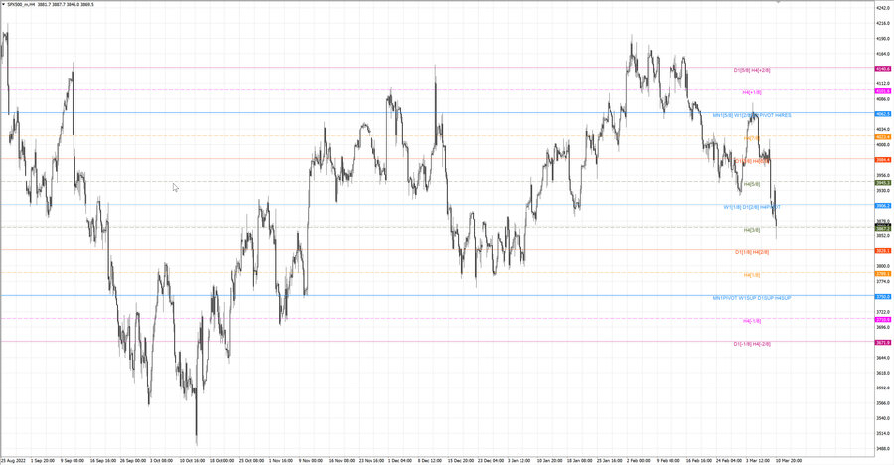Screen dimensions: 894x465
Task: Click the '23 Nov 16:00' time axis label
Action: 372,460
